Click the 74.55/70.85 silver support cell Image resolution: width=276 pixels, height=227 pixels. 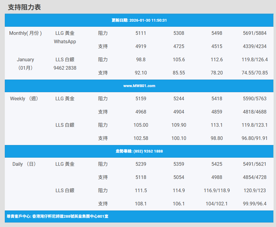point(255,73)
